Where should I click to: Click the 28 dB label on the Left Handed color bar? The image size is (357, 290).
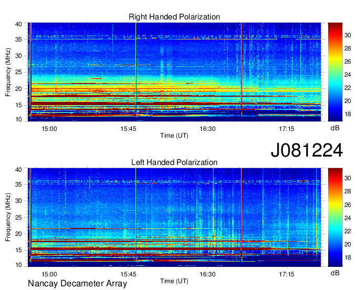(348, 191)
